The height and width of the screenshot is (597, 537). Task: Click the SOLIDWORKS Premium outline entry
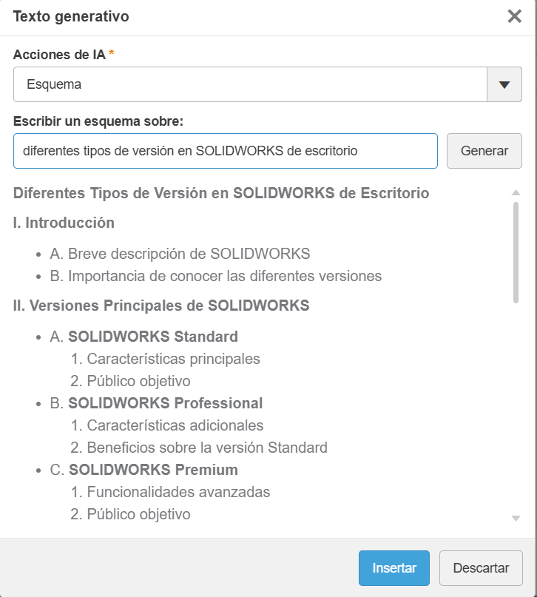pos(142,469)
